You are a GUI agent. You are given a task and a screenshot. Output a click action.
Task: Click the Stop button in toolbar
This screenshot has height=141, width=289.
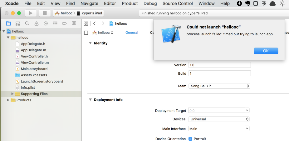tap(45, 13)
